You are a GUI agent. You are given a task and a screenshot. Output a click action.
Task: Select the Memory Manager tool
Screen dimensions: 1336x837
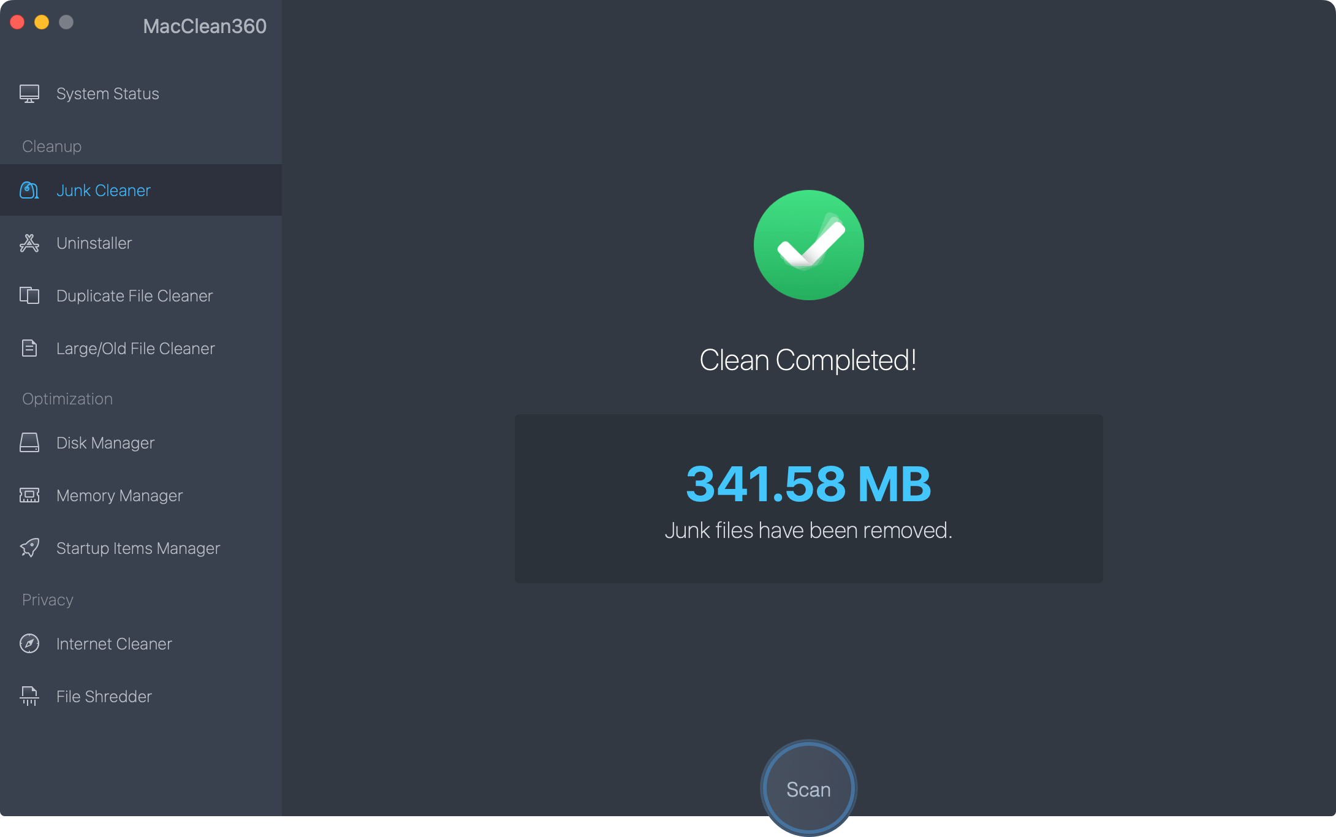[x=119, y=495]
